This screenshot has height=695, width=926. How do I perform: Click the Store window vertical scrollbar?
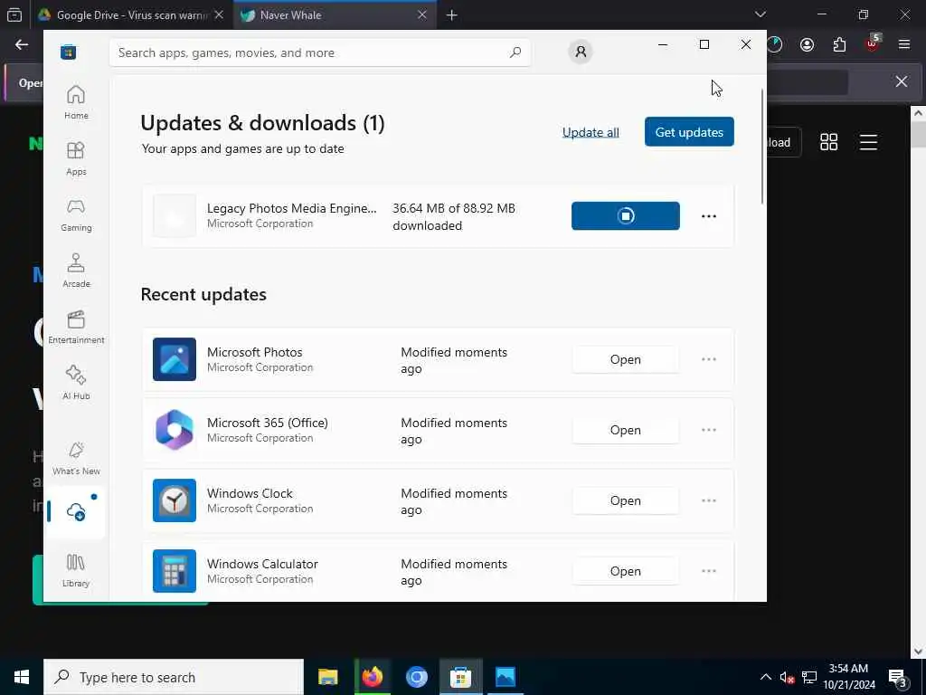click(x=761, y=147)
